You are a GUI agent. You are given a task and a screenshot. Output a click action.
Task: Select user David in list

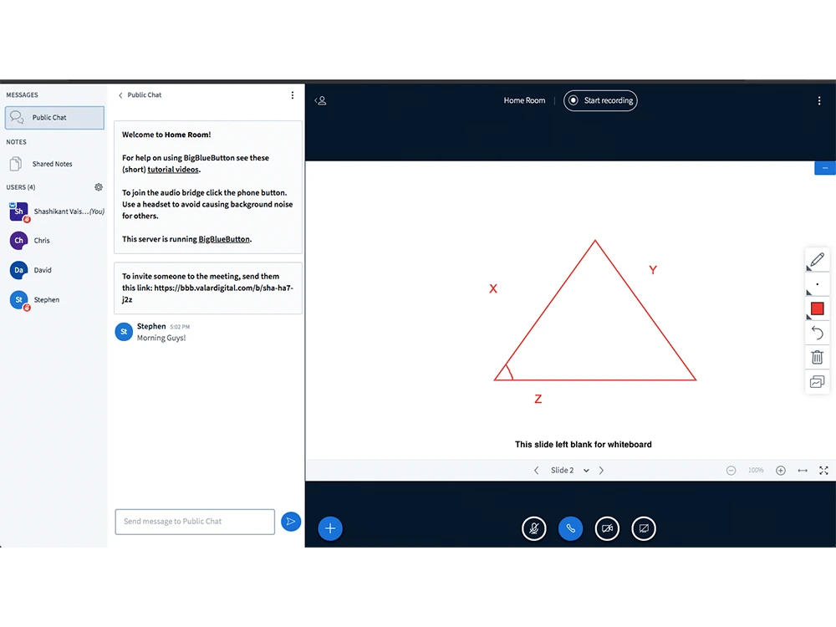tap(54, 270)
